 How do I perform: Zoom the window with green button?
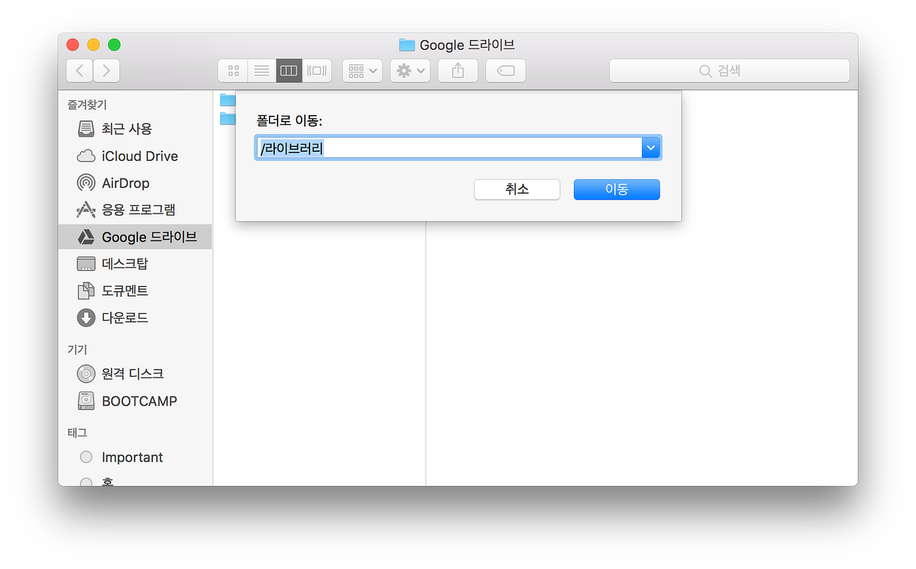(114, 44)
